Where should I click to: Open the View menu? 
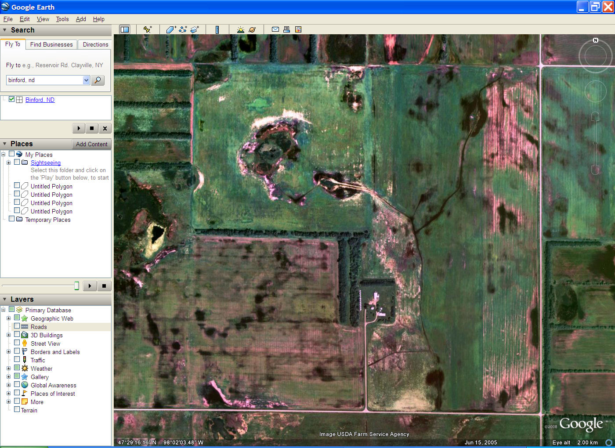(43, 19)
